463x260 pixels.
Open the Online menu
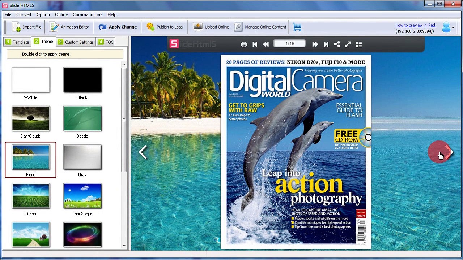61,14
